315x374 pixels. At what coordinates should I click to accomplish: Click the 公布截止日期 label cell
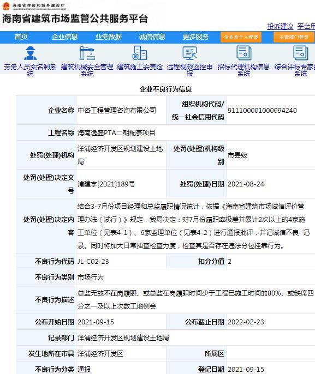197,322
